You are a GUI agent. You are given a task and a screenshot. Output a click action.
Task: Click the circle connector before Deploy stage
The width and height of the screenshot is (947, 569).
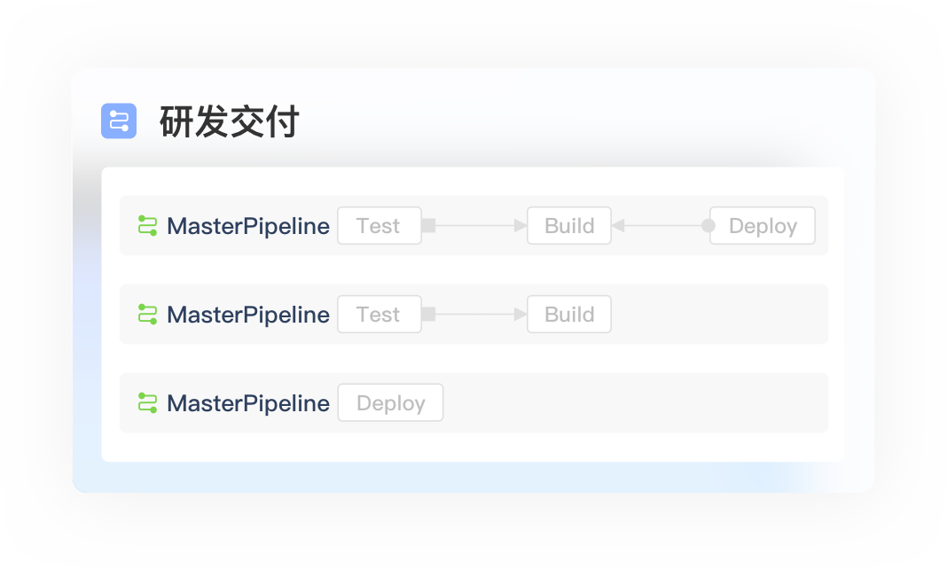(708, 226)
